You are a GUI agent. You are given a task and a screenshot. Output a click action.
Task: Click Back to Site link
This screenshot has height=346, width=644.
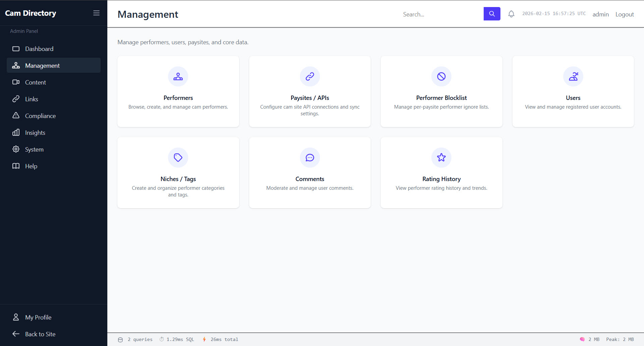[40, 334]
